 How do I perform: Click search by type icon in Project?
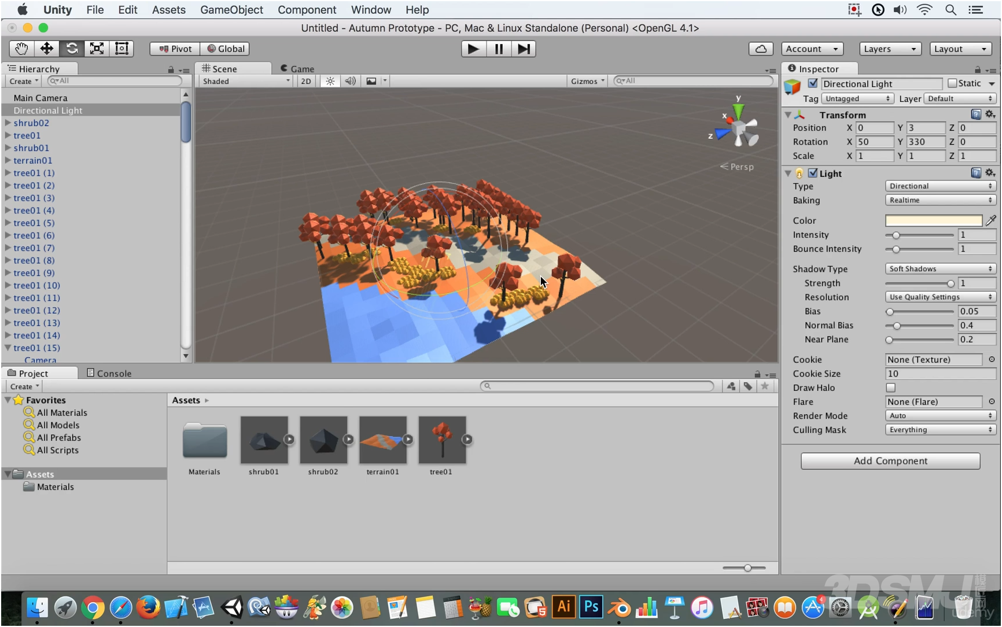point(731,386)
